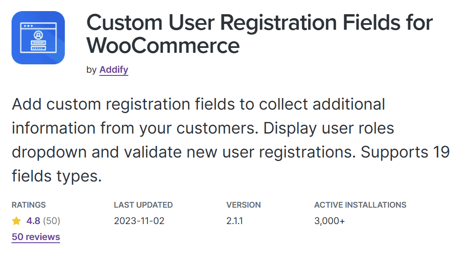The image size is (472, 268).
Task: Click the (50) review count next to rating
Action: [52, 221]
